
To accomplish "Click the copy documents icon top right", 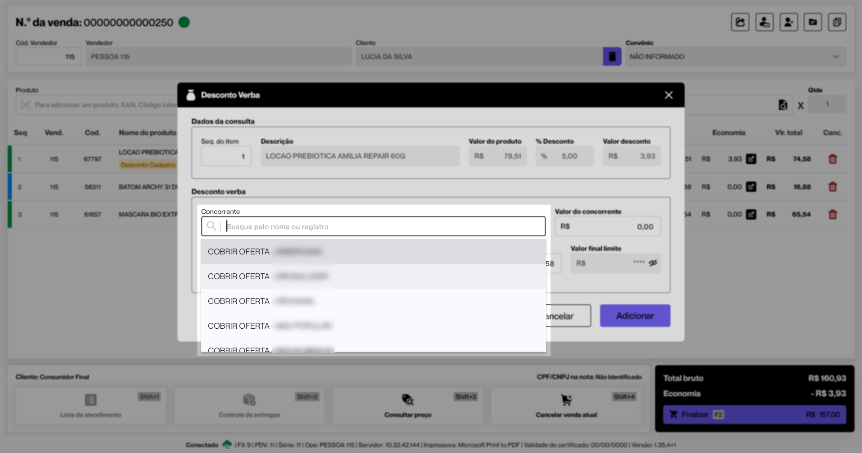I will [837, 22].
